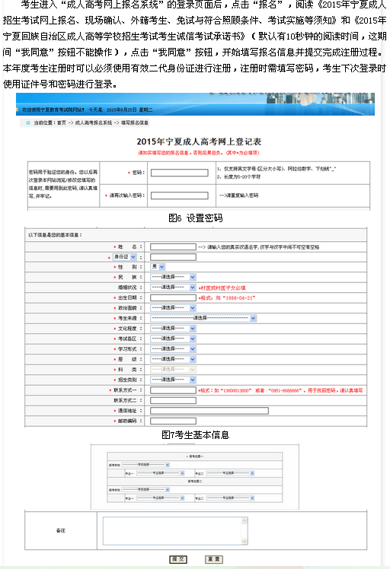Click the 备注 textarea scroll-up arrow
This screenshot has height=569, width=390.
(245, 521)
